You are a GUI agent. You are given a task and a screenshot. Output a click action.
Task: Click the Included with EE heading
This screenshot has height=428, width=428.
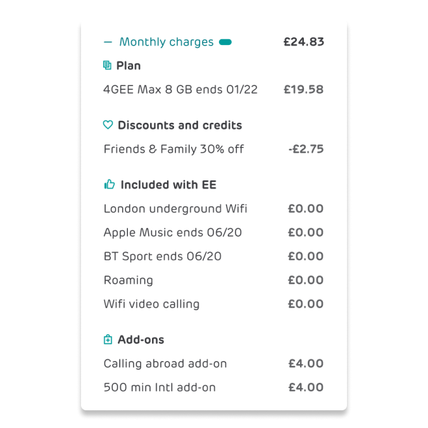point(168,185)
